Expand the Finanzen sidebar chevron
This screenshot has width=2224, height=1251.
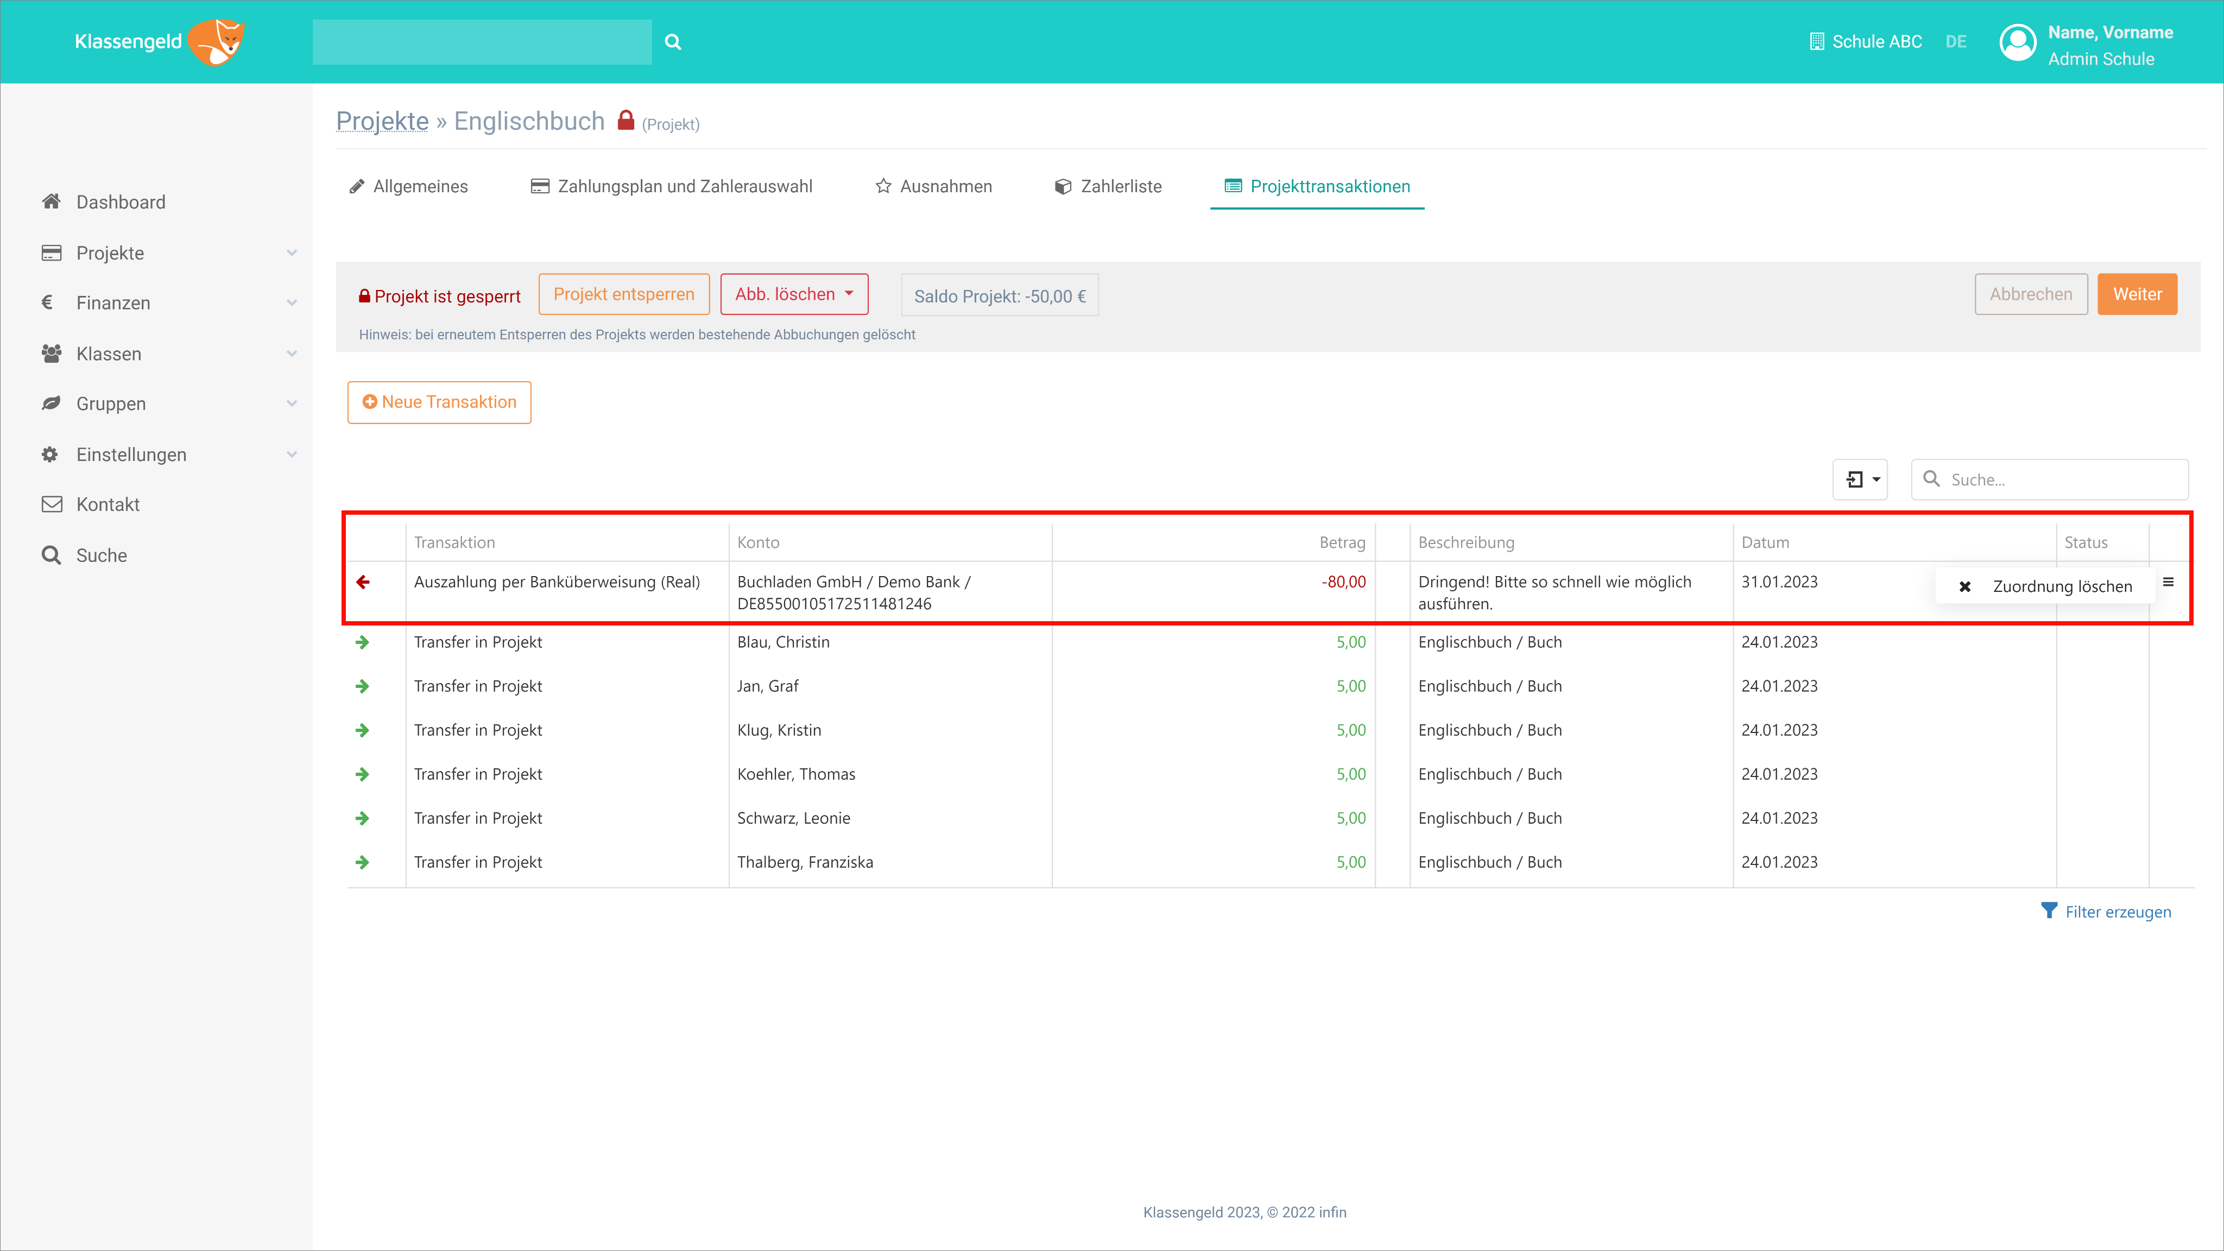pyautogui.click(x=292, y=303)
